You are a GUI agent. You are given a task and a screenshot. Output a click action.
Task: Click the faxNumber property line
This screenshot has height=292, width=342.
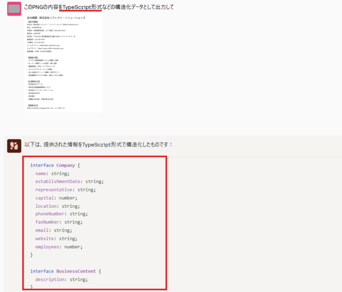[x=59, y=222]
